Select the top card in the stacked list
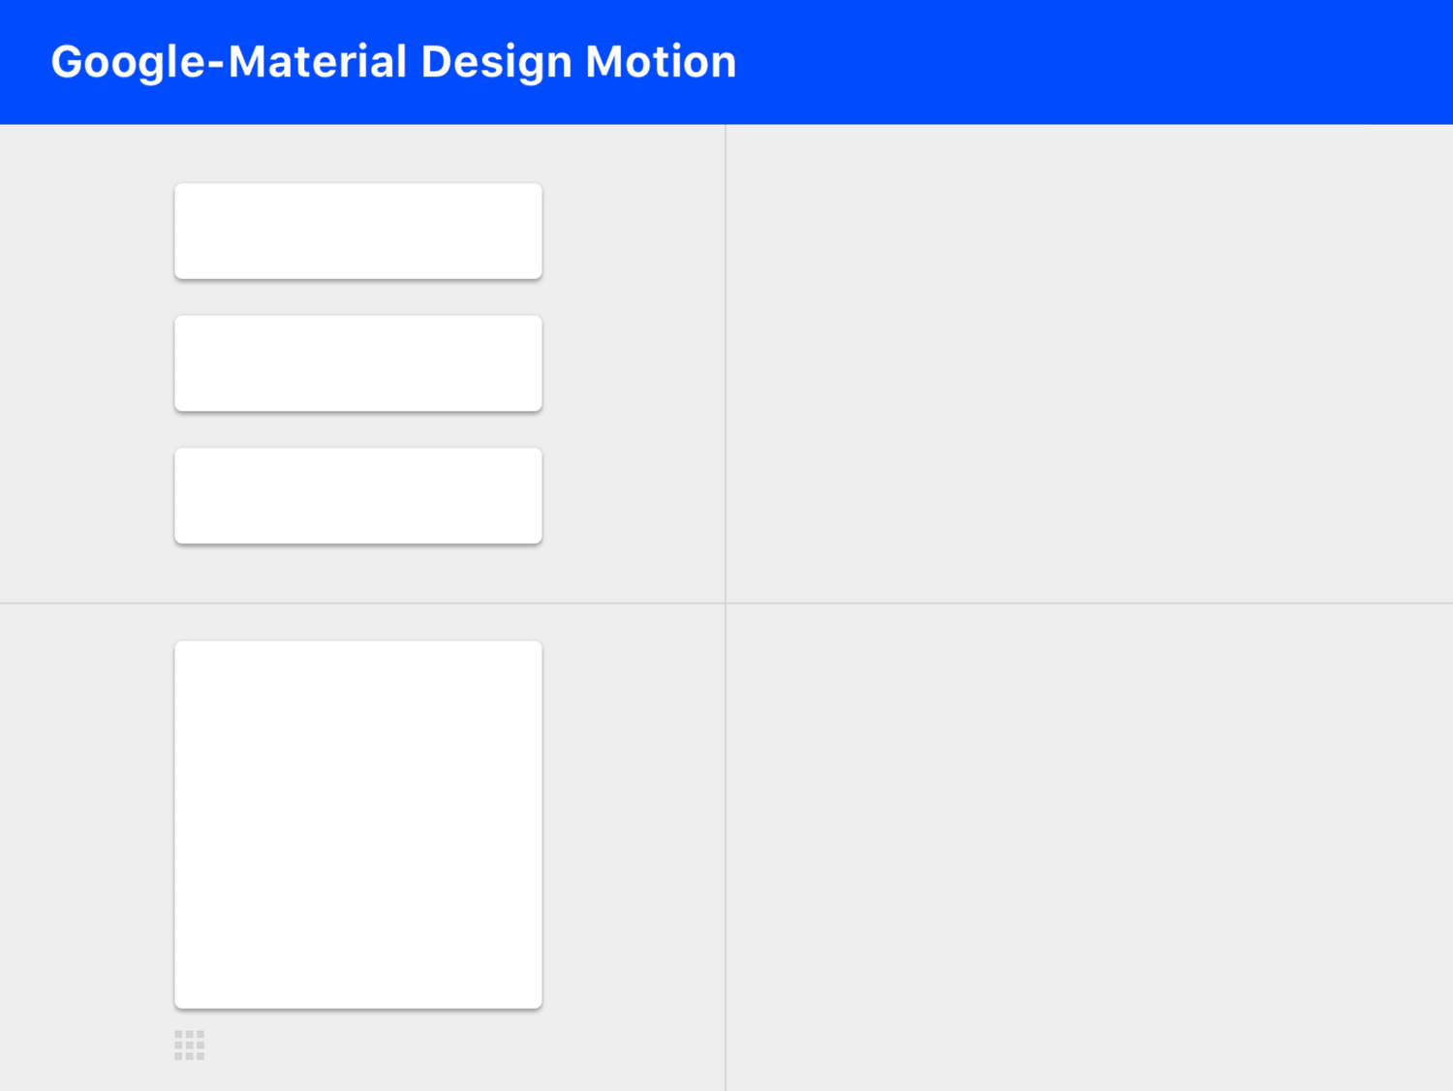Viewport: 1453px width, 1091px height. [358, 231]
